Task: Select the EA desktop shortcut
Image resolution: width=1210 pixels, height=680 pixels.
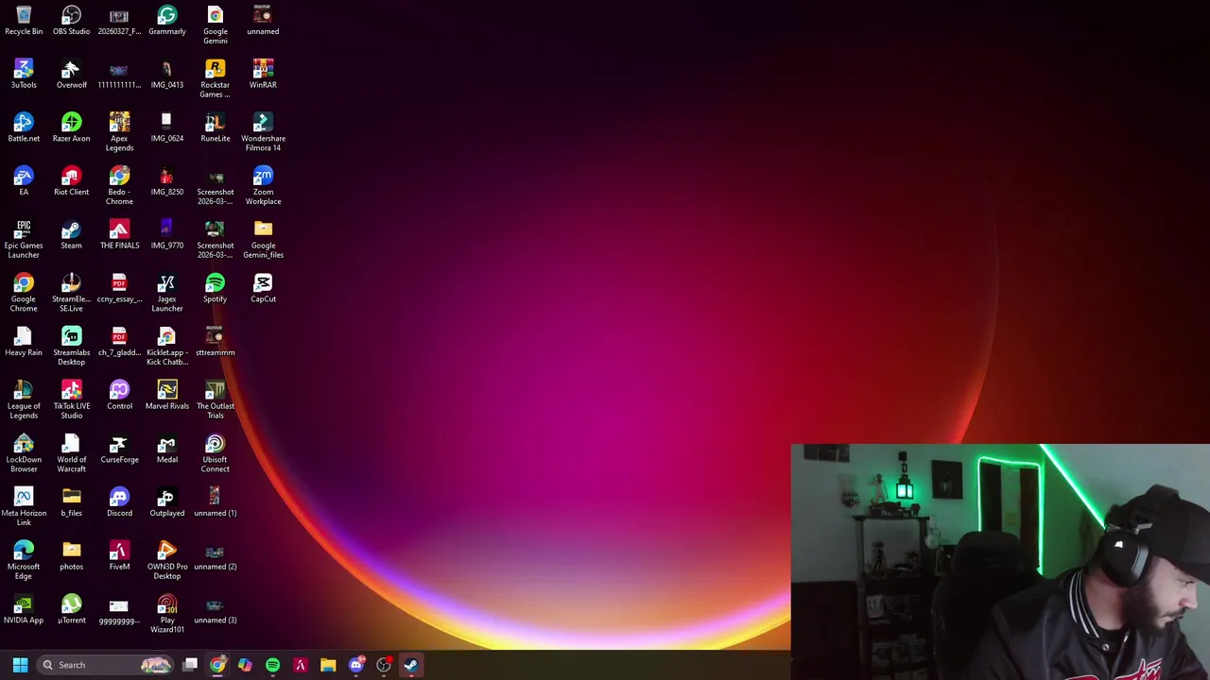Action: click(24, 181)
